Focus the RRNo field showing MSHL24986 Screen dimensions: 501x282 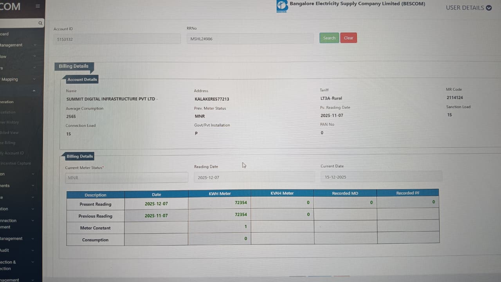point(250,39)
